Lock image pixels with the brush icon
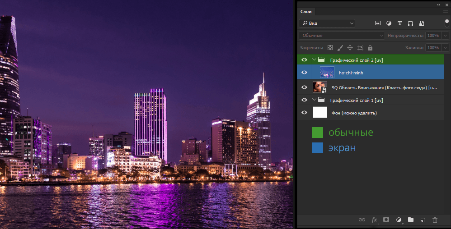 click(x=340, y=47)
